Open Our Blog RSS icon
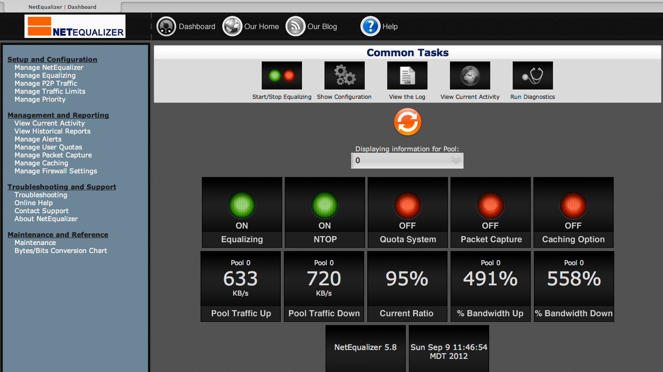Screen dimensions: 663x372 coord(295,27)
